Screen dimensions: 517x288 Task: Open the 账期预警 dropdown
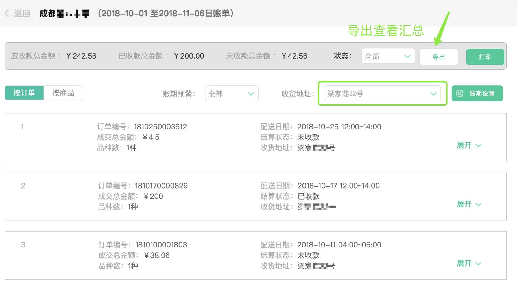[231, 94]
